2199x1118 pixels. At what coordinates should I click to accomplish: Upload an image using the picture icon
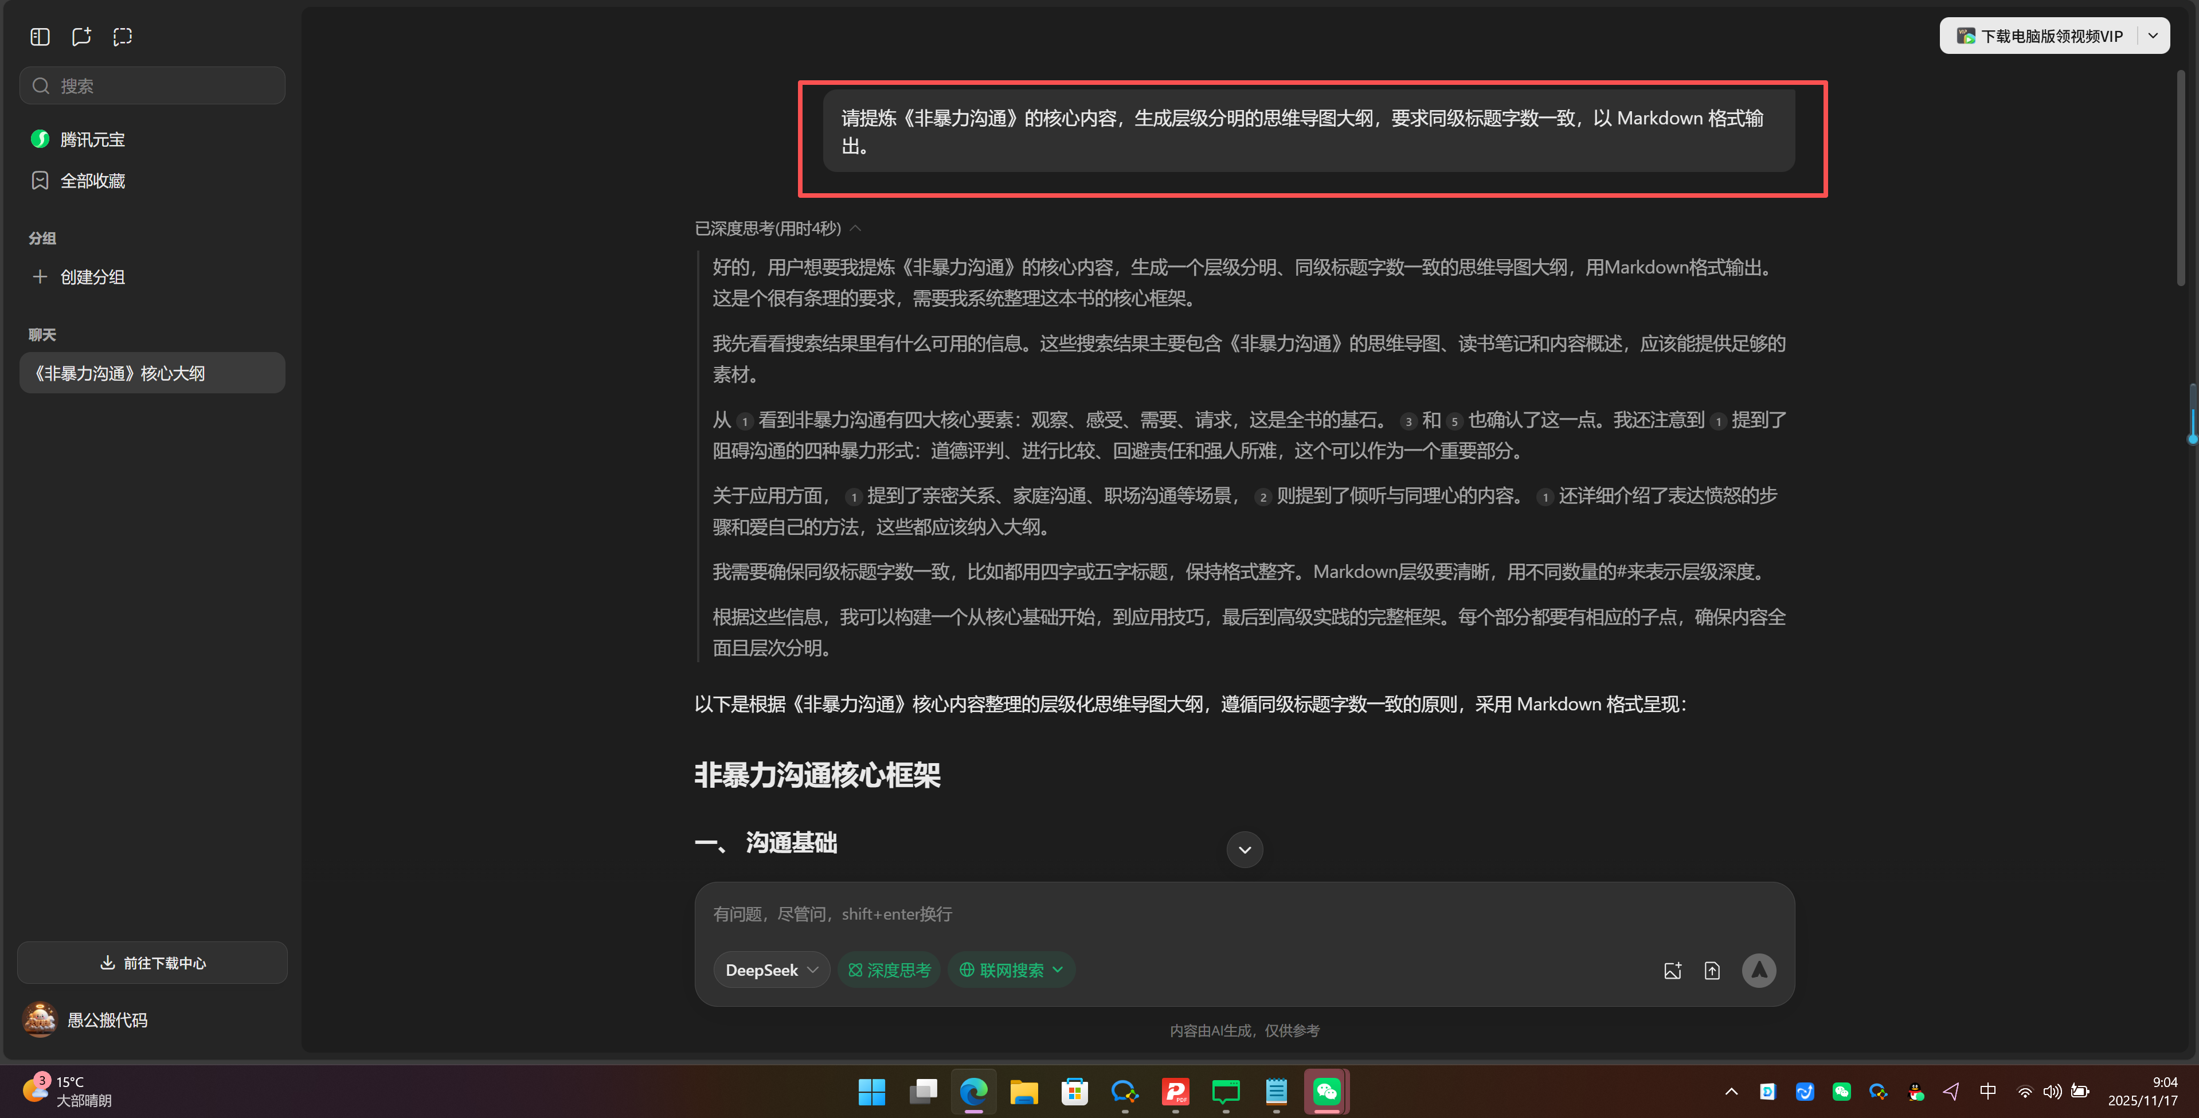[x=1672, y=970]
